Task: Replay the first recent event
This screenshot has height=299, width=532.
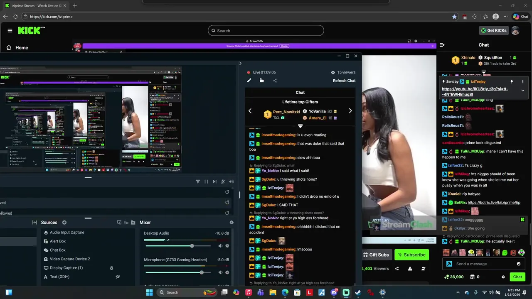Action: pyautogui.click(x=227, y=192)
